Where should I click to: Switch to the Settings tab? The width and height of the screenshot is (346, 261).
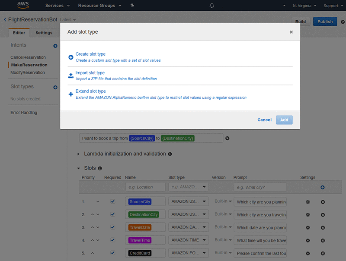44,33
